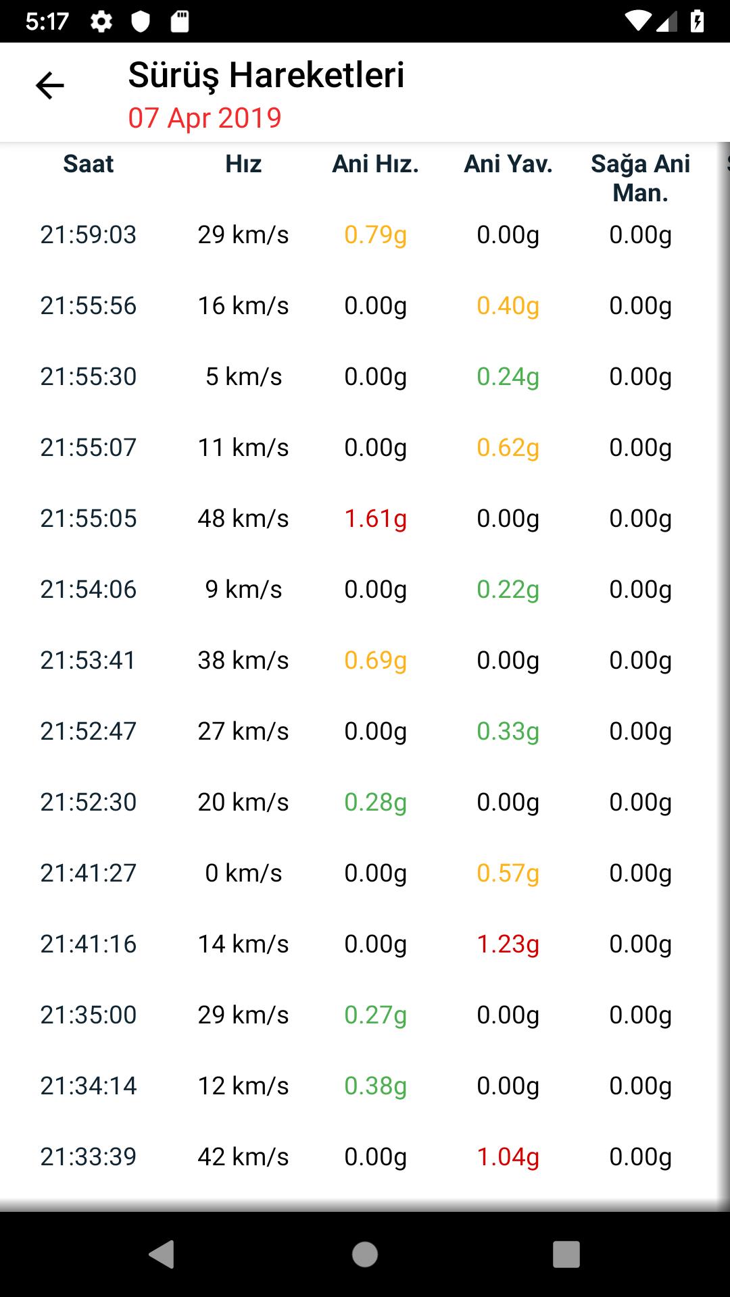Screen dimensions: 730x1297
Task: Tap the SD card status icon
Action: 179,22
